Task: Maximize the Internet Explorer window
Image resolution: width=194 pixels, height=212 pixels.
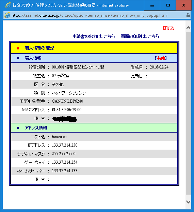Action: pos(168,5)
